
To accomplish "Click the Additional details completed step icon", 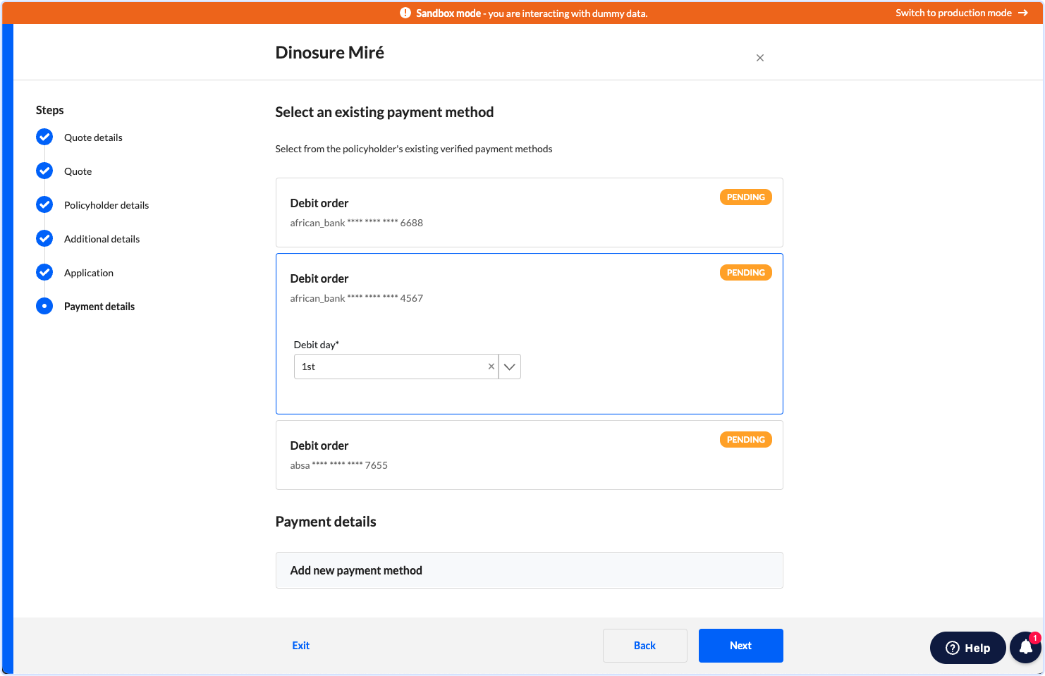I will (44, 238).
